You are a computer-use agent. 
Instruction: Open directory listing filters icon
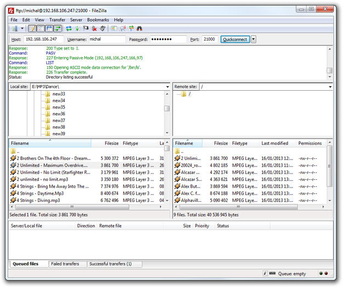point(114,29)
